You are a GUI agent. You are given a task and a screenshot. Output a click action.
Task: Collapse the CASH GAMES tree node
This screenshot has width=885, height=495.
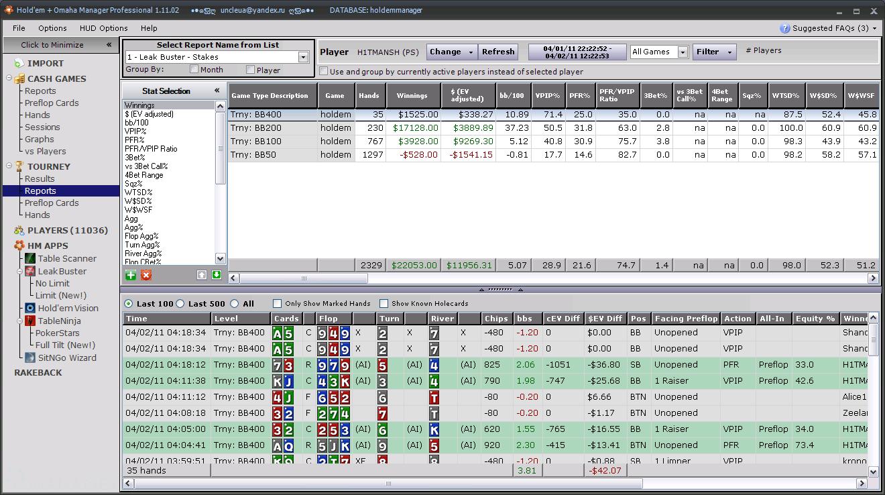tap(9, 78)
